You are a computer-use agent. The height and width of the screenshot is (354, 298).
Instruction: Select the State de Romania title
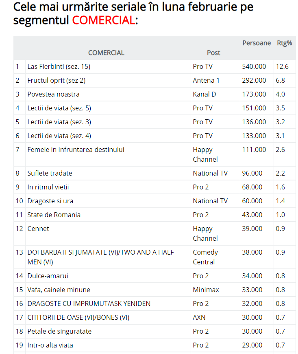point(54,215)
